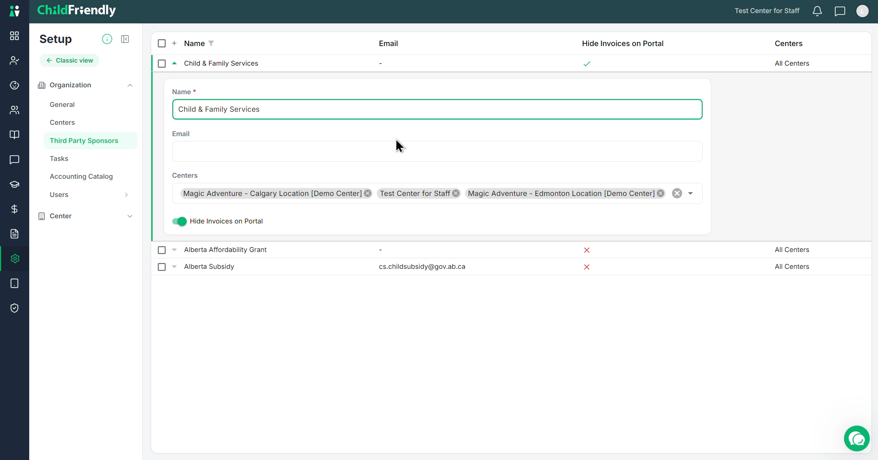Open the support chat bubble widget
The width and height of the screenshot is (878, 460).
click(x=857, y=439)
